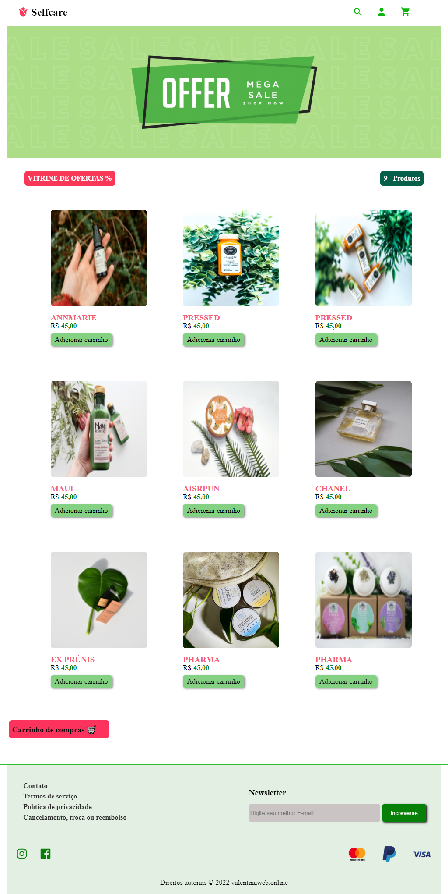Image resolution: width=448 pixels, height=894 pixels.
Task: Open the user account icon
Action: coord(381,12)
